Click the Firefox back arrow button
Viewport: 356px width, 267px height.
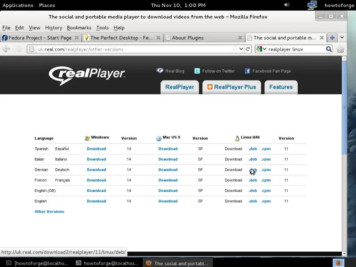(x=6, y=49)
